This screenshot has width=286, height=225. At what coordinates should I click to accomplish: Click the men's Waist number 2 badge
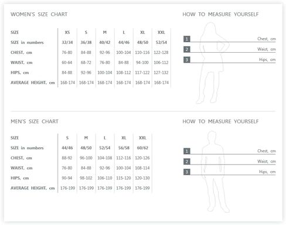pyautogui.click(x=187, y=162)
